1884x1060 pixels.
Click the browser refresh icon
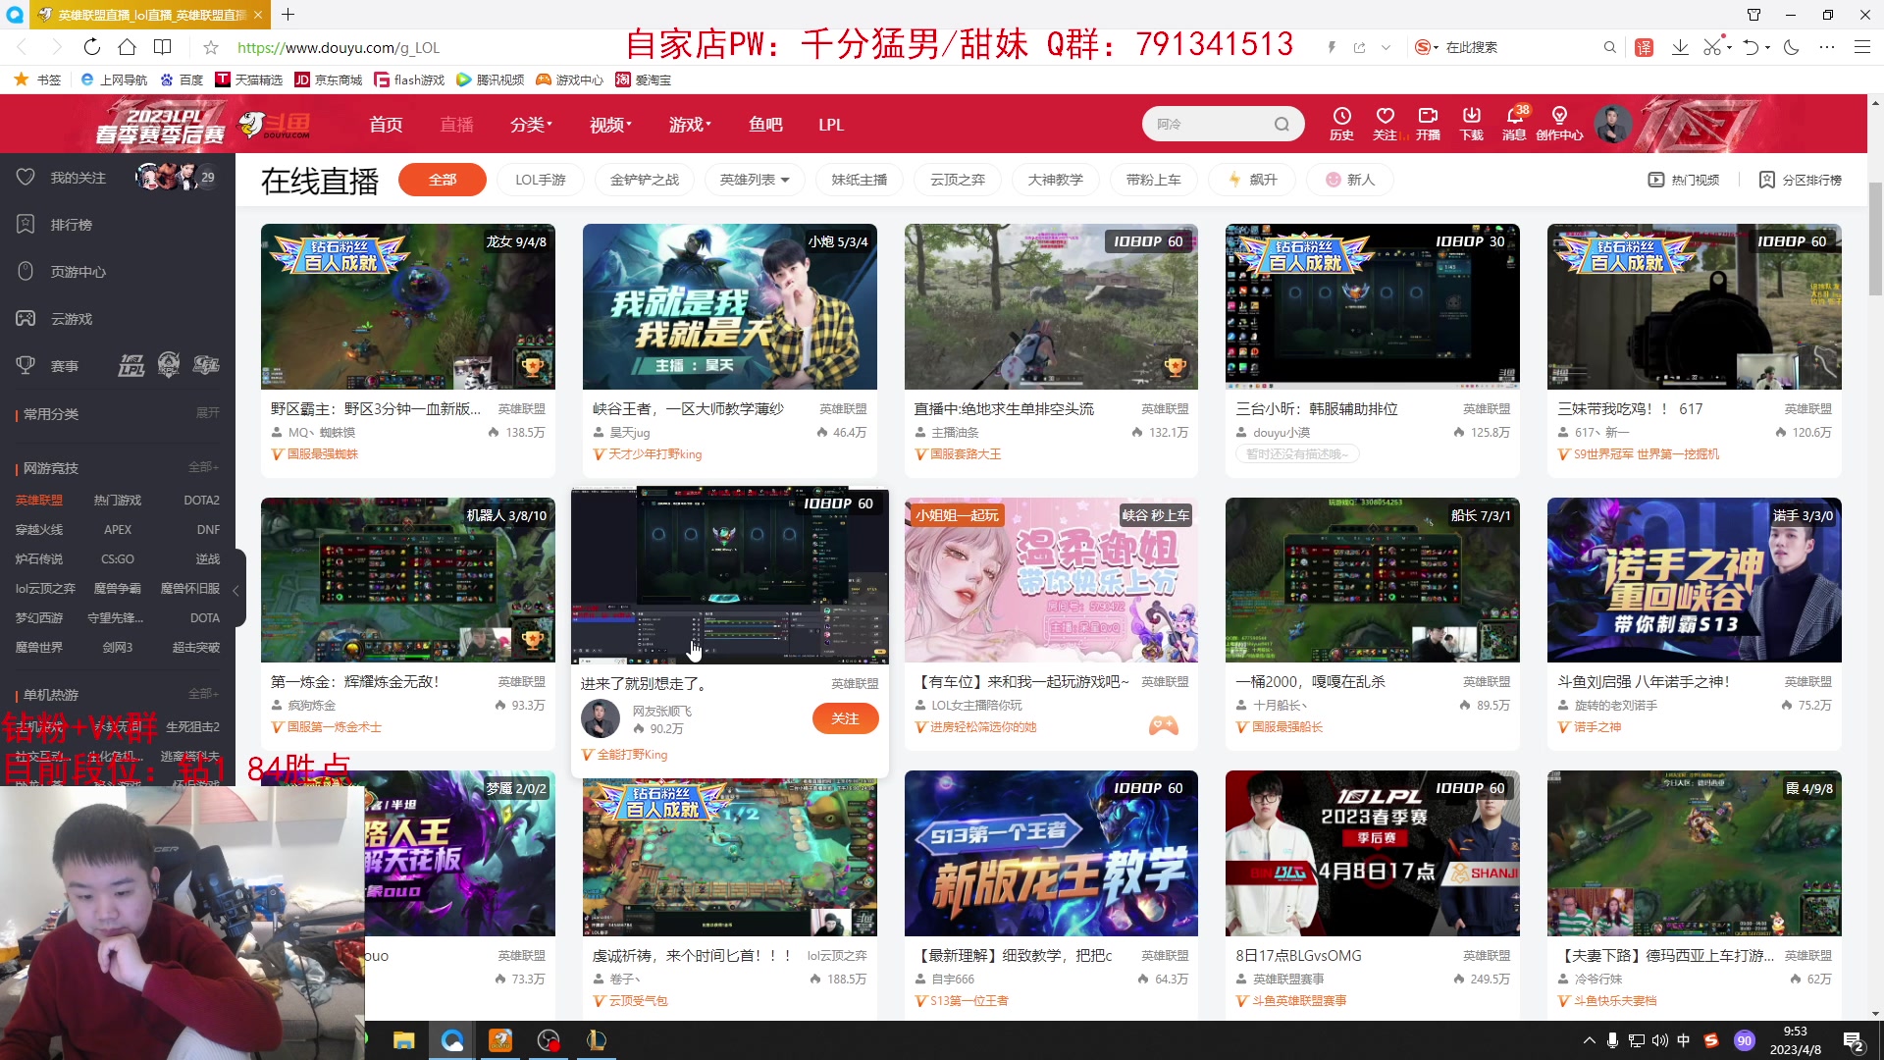tap(91, 47)
